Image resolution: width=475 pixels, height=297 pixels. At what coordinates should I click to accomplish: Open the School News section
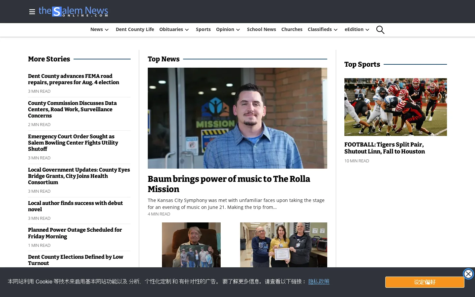pyautogui.click(x=262, y=29)
